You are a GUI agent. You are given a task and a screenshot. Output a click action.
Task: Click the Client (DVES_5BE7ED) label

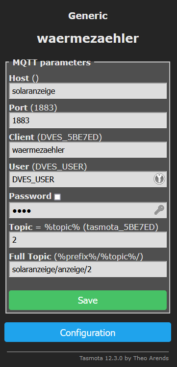(x=55, y=137)
